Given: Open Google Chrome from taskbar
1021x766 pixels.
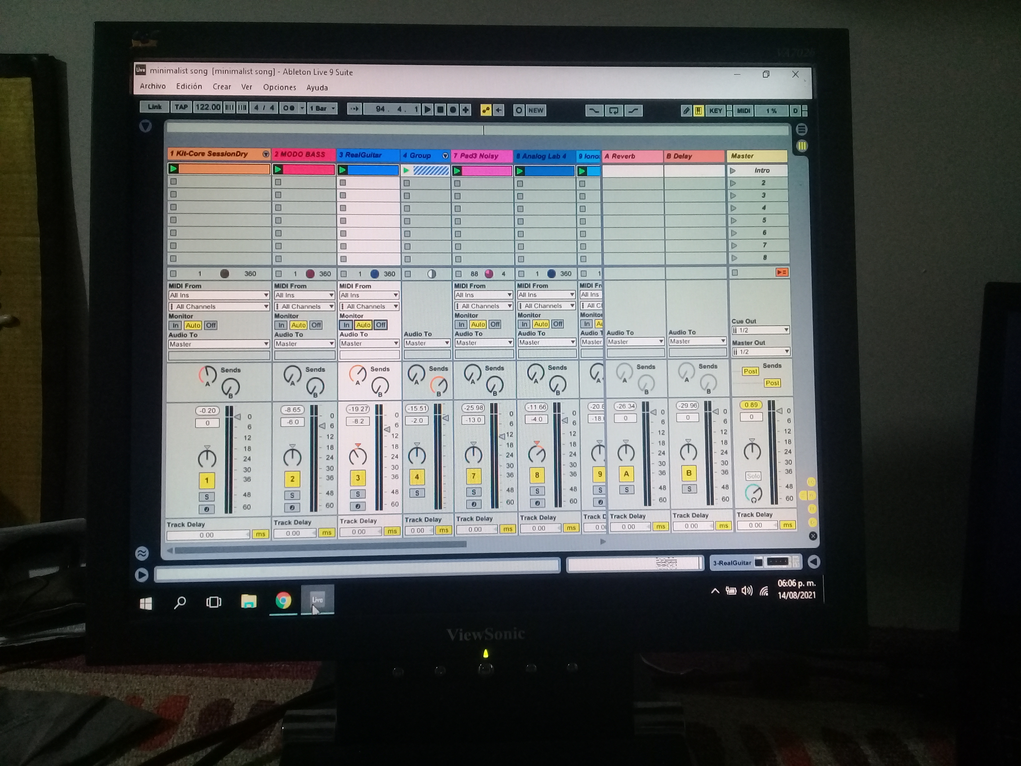Looking at the screenshot, I should 283,601.
